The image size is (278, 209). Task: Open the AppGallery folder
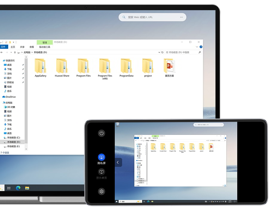40,67
